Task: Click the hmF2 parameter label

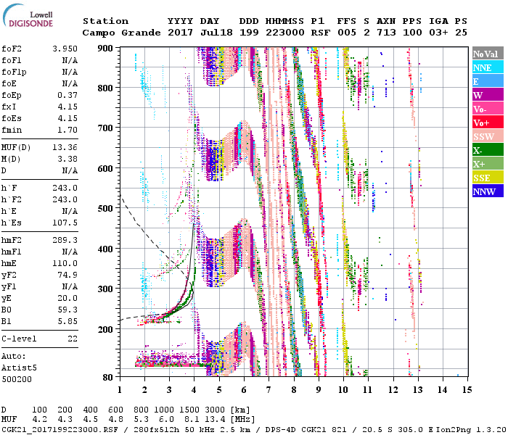Action: (x=14, y=239)
